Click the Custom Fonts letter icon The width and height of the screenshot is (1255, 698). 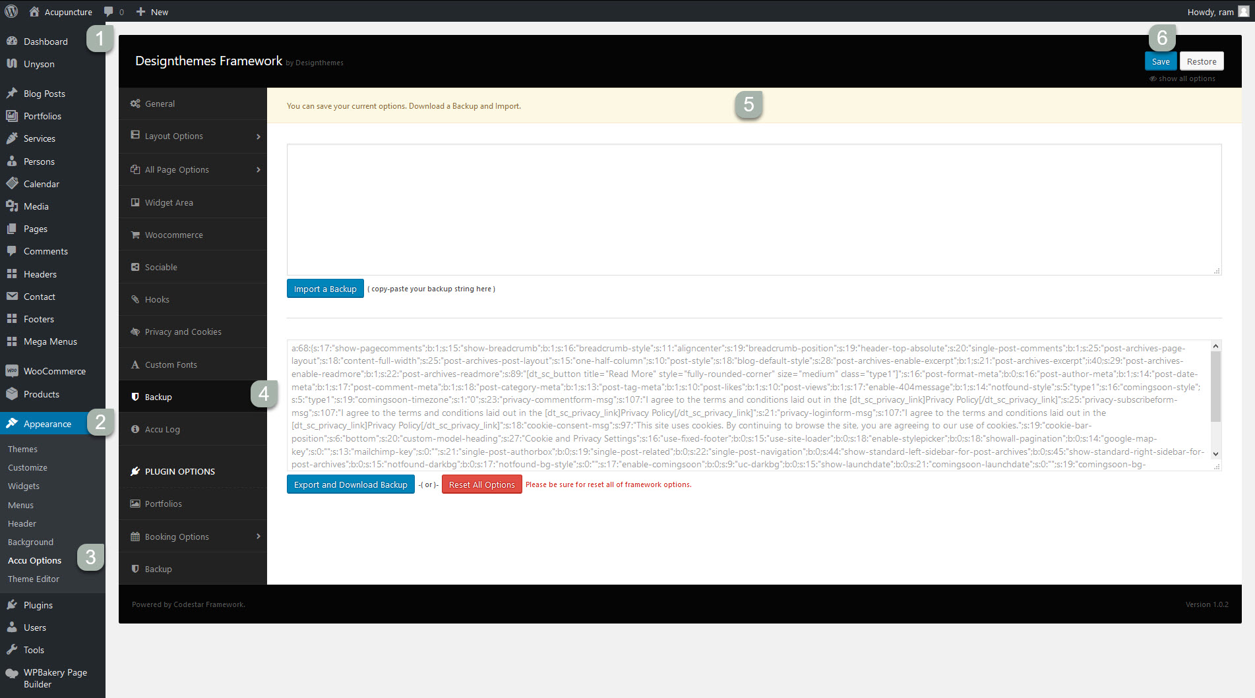(x=135, y=364)
